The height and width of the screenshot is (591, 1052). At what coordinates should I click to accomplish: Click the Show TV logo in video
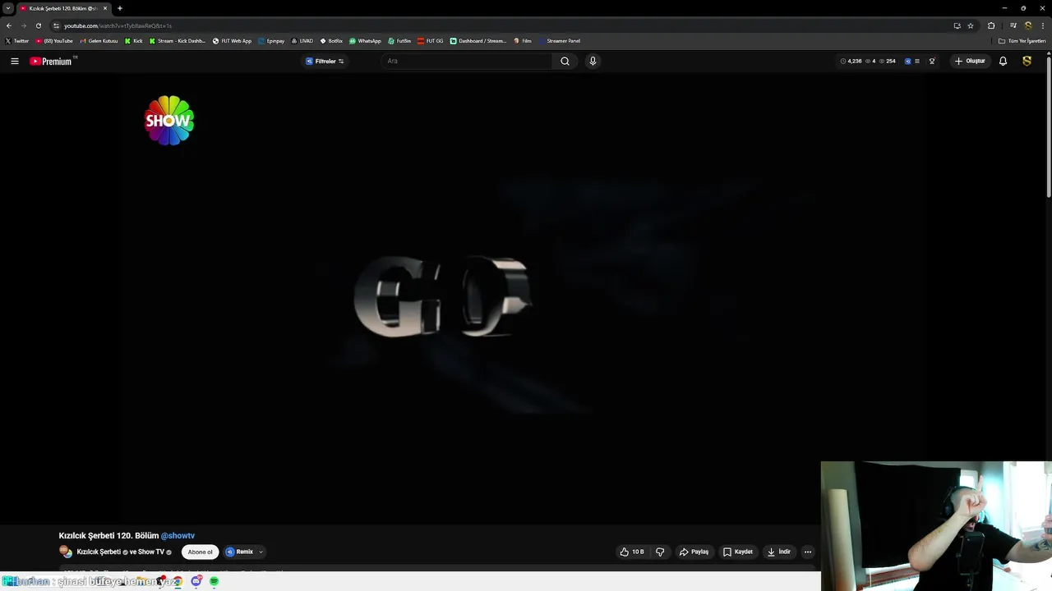pyautogui.click(x=168, y=121)
